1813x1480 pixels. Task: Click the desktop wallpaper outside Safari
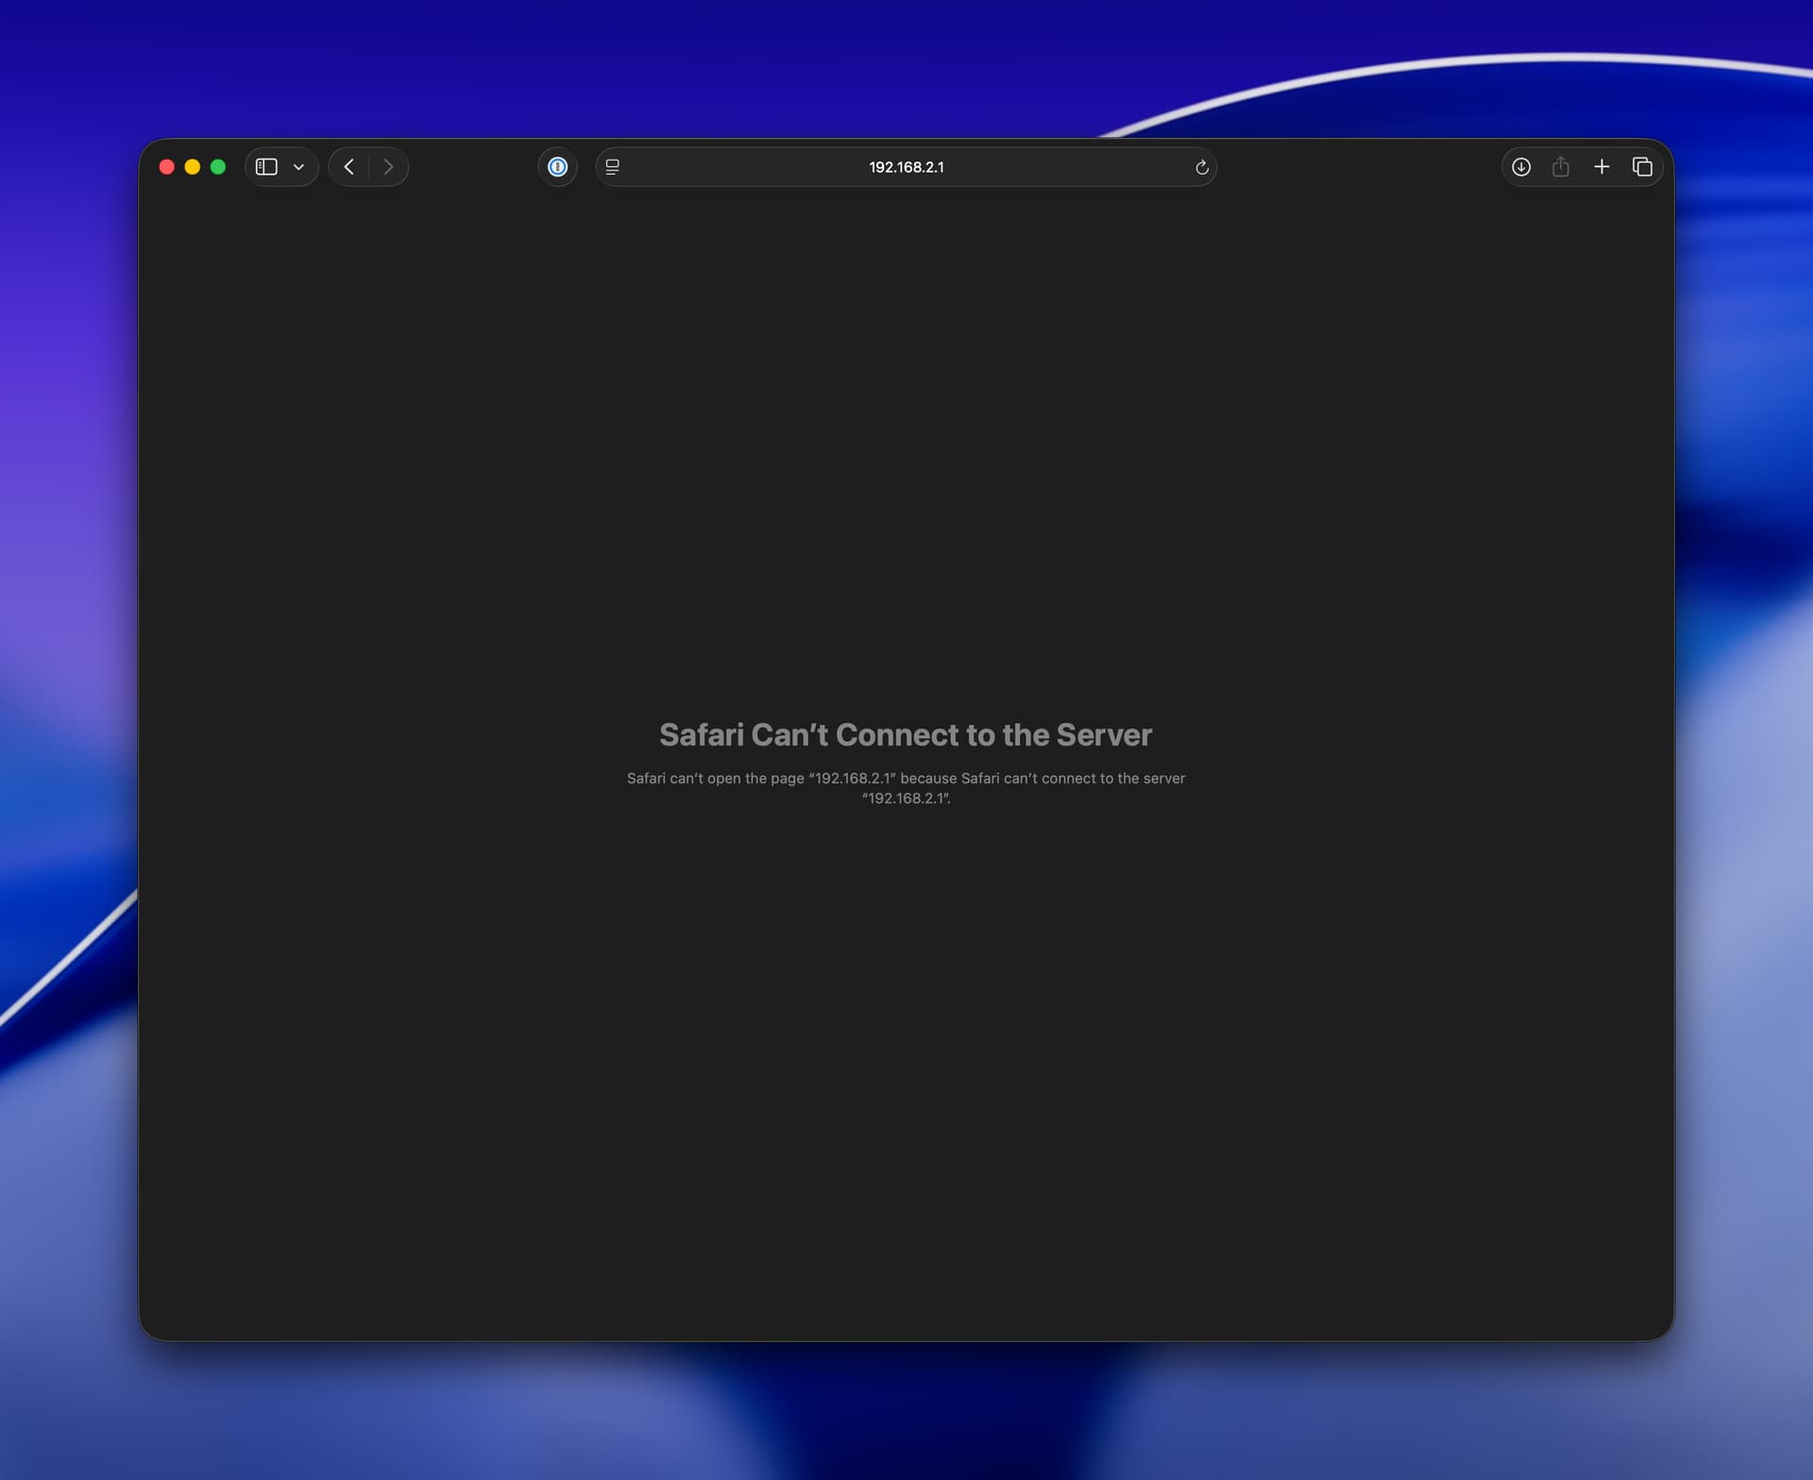point(906,1416)
